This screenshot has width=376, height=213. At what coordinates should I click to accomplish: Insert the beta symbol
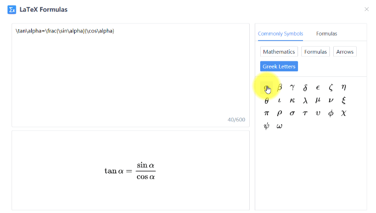[x=279, y=87]
